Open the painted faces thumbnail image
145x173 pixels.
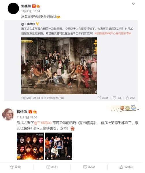click(x=30, y=146)
